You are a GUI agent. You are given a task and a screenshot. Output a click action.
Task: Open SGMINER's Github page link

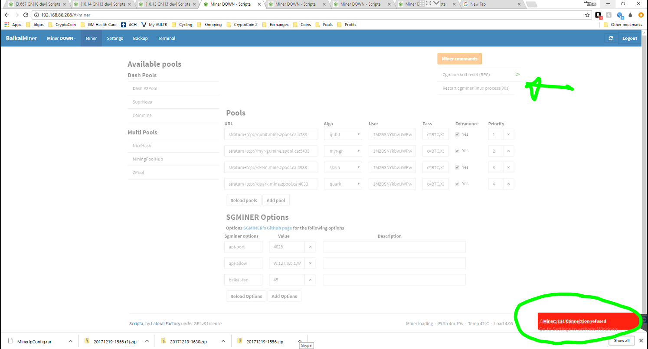click(x=267, y=228)
